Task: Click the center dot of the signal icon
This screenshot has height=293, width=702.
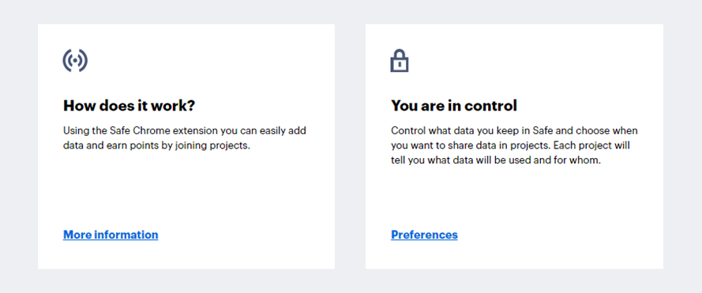Action: click(75, 61)
